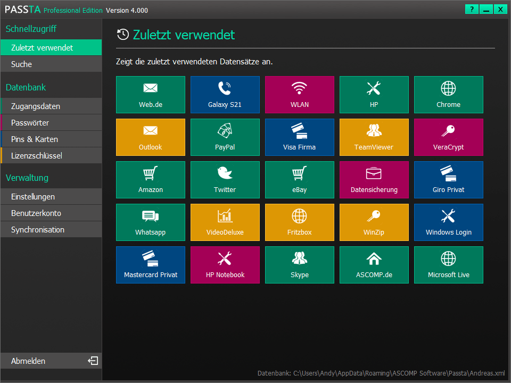Open the VeraCrypt key tile

[x=448, y=137]
